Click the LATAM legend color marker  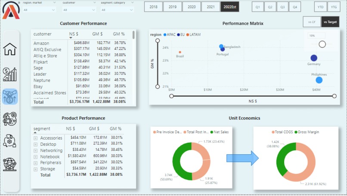188,35
